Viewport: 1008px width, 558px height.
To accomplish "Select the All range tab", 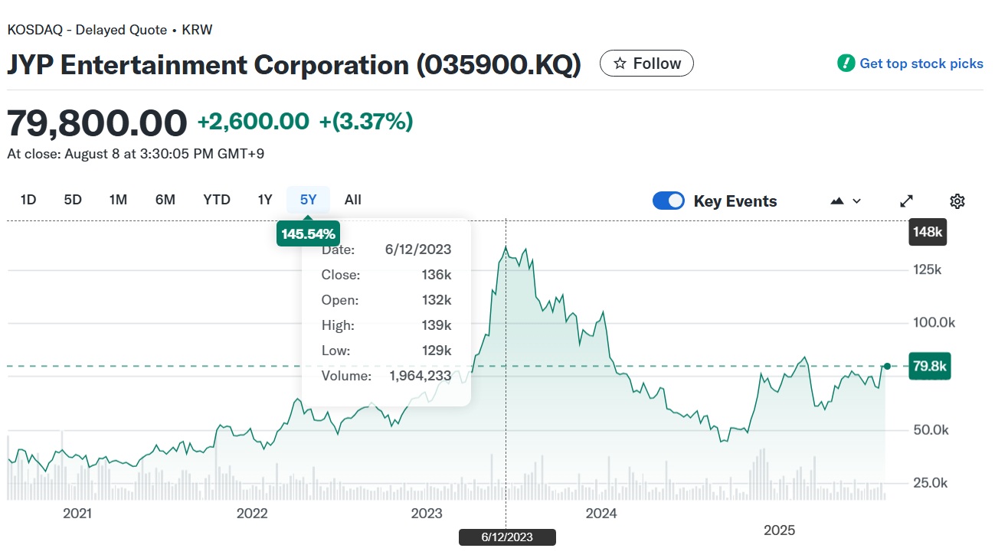I will click(353, 200).
